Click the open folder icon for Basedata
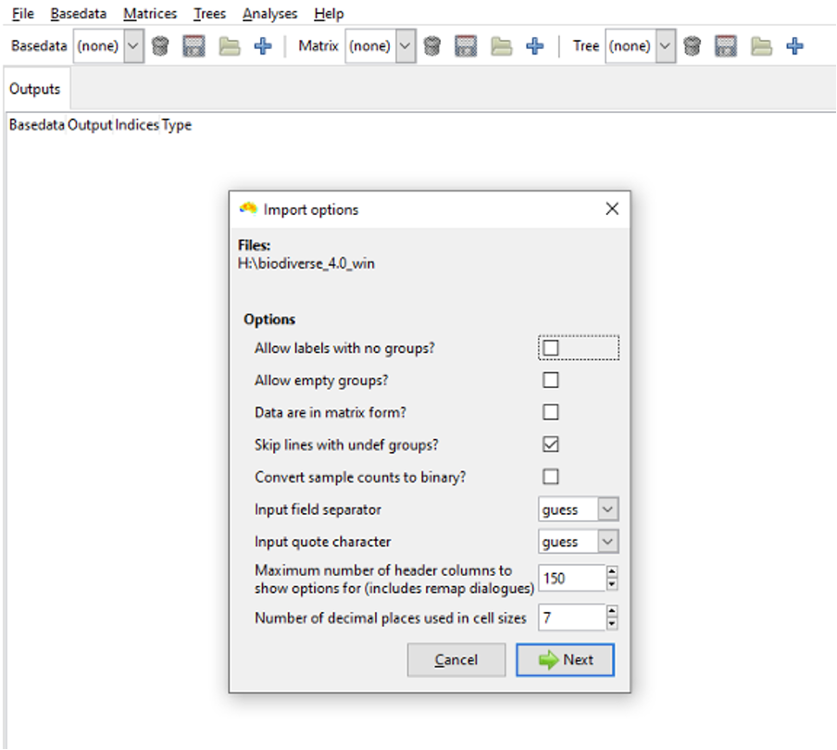Image resolution: width=837 pixels, height=750 pixels. click(229, 46)
